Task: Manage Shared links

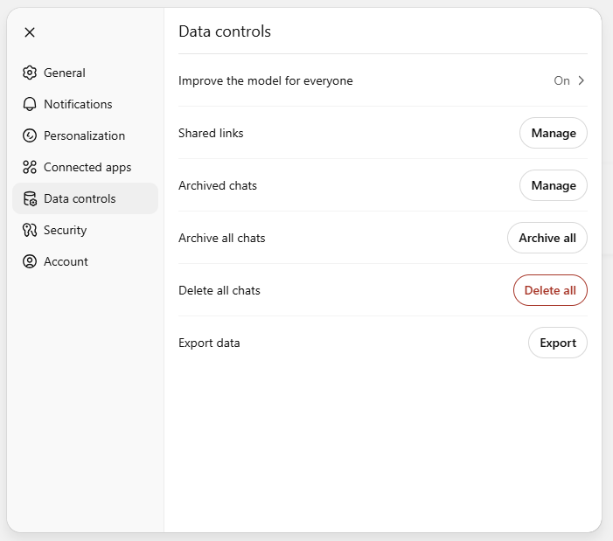Action: pos(554,133)
